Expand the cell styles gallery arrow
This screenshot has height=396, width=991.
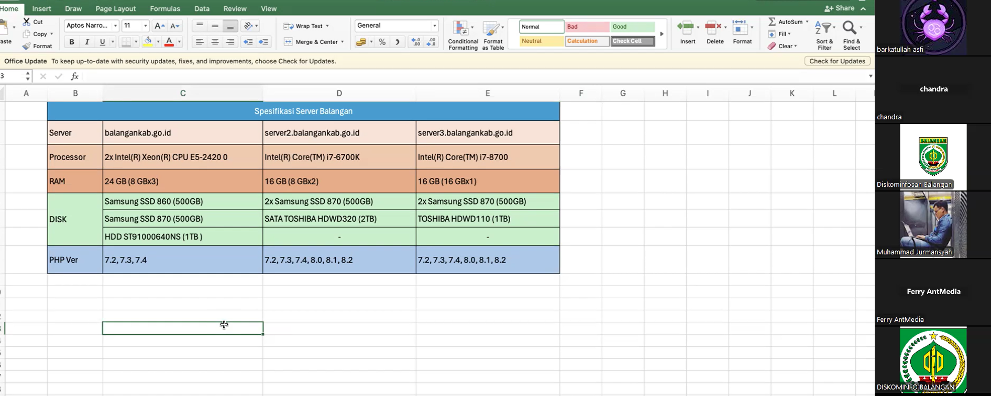(662, 34)
